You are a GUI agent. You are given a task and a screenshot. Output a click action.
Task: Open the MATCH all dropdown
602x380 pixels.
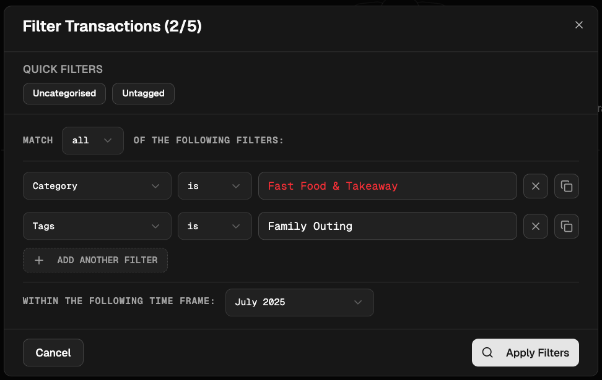click(92, 140)
